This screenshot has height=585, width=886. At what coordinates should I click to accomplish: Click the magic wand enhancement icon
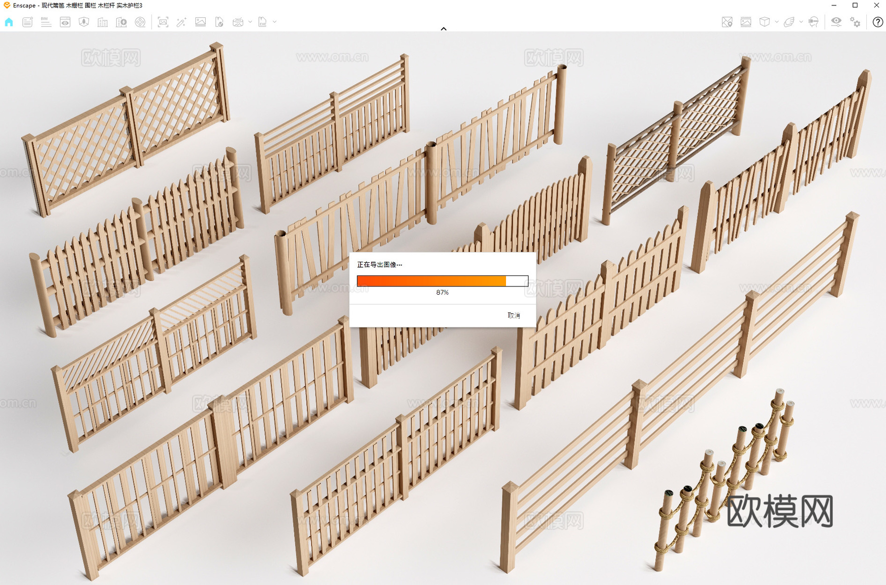coord(182,22)
